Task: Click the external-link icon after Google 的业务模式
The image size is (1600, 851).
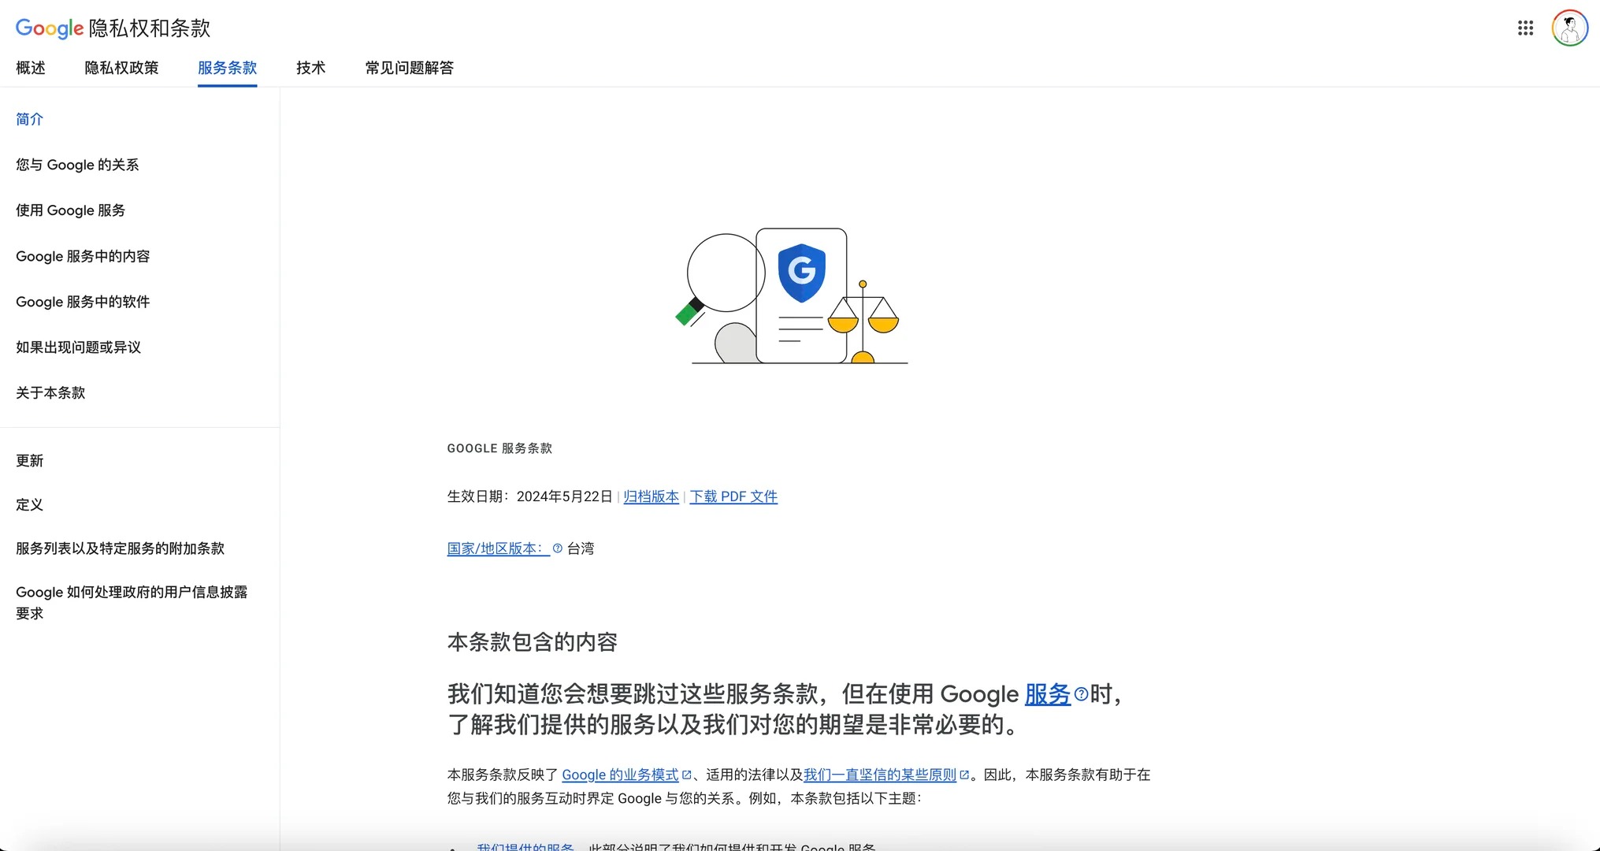Action: (686, 775)
